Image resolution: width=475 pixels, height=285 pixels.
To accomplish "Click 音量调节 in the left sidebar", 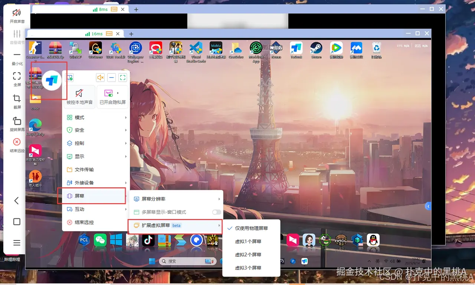I will pos(17,37).
